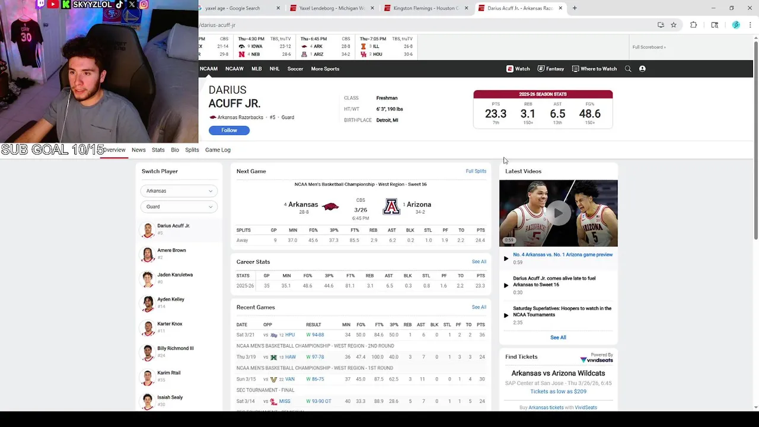
Task: Open the MLB nav menu item
Action: click(x=256, y=69)
